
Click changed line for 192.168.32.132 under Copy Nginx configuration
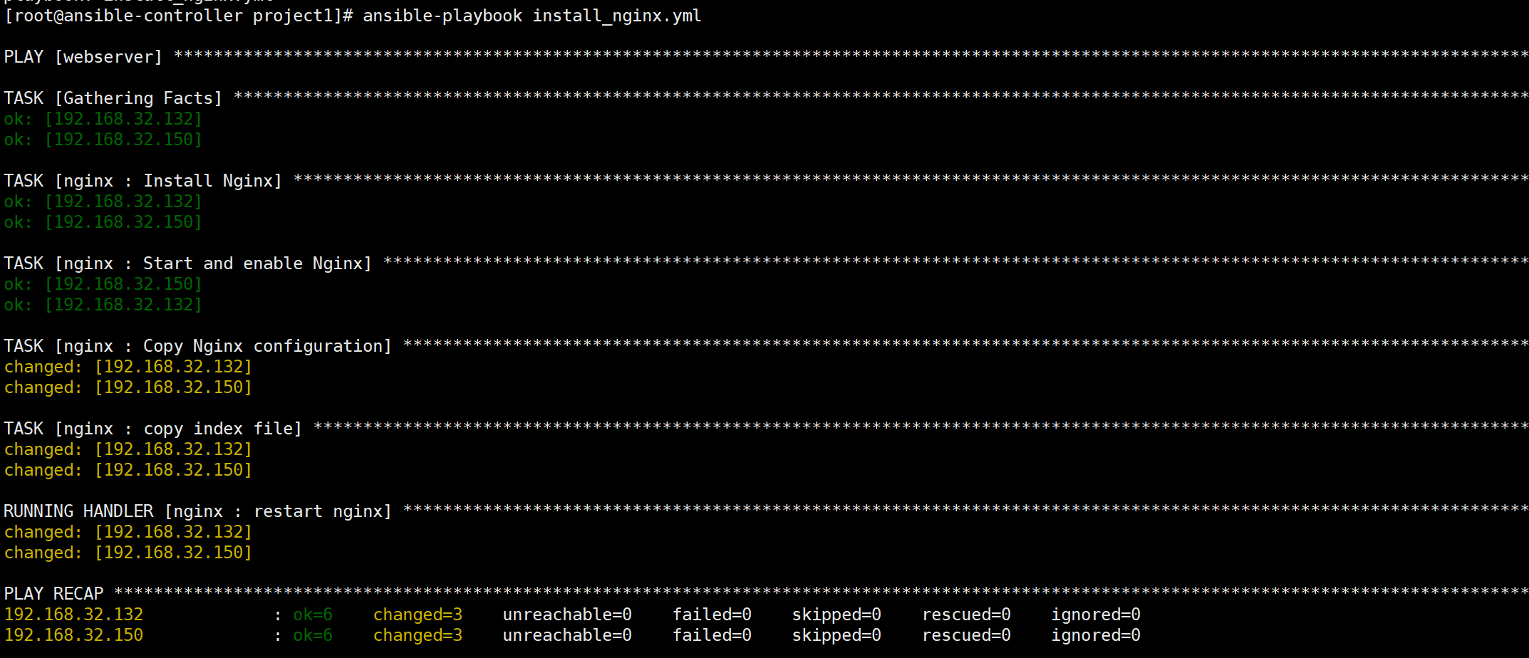(x=128, y=367)
